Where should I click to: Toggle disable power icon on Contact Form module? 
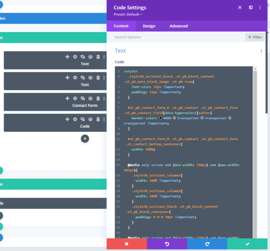pyautogui.click(x=90, y=98)
